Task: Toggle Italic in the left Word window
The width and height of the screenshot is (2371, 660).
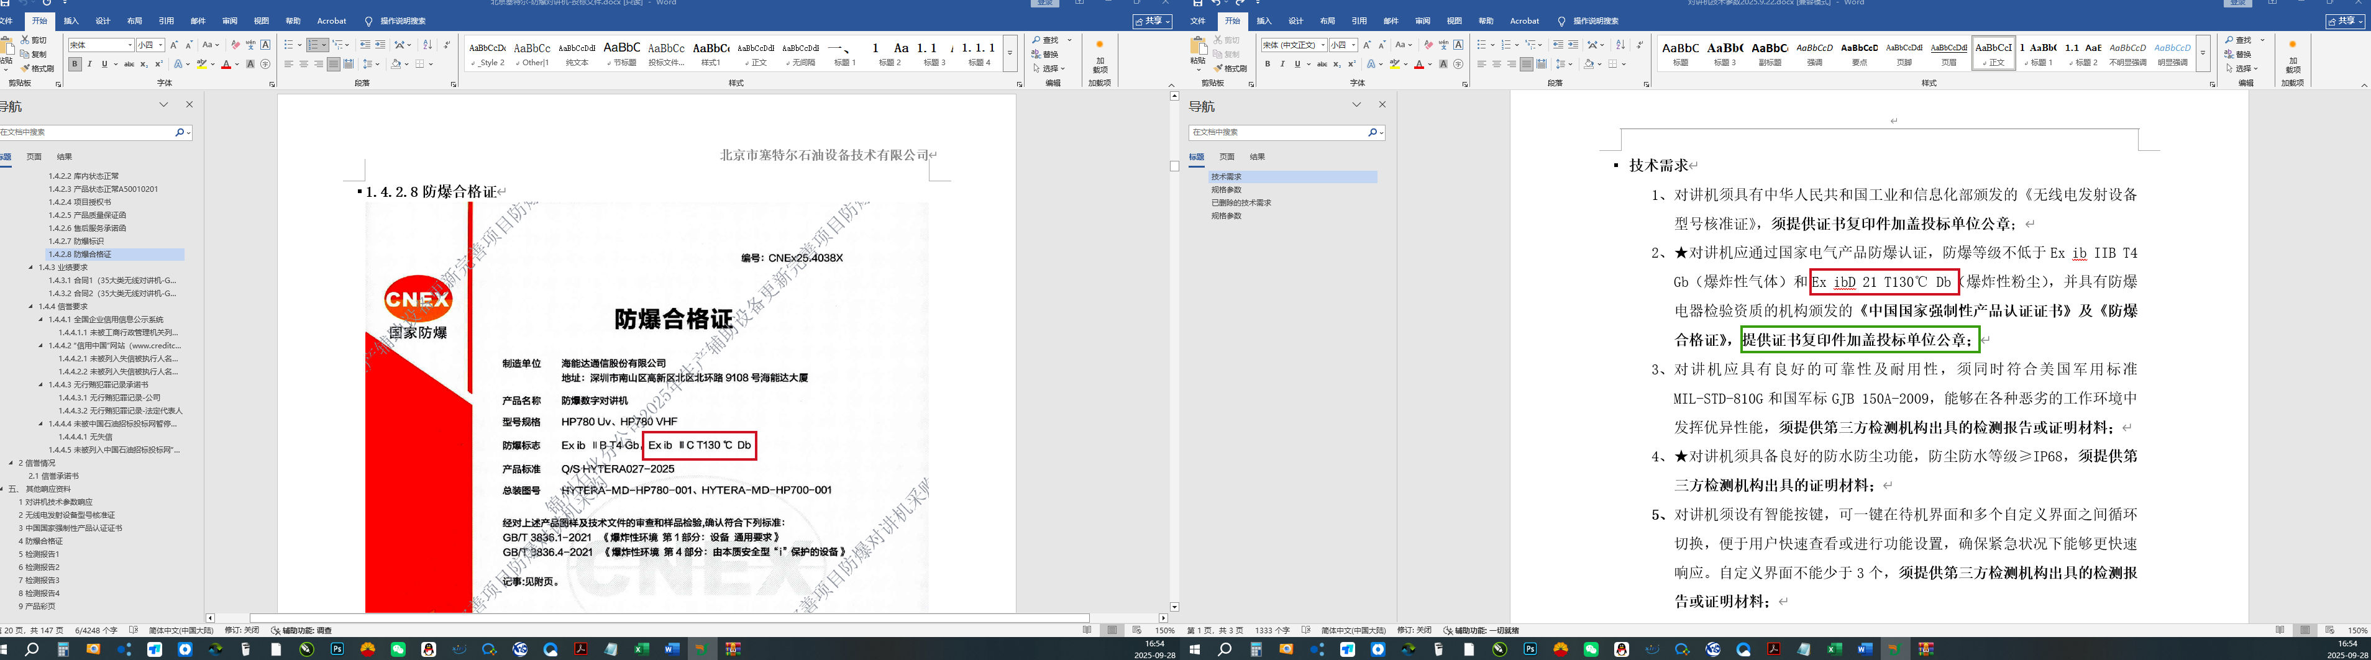Action: coord(89,65)
